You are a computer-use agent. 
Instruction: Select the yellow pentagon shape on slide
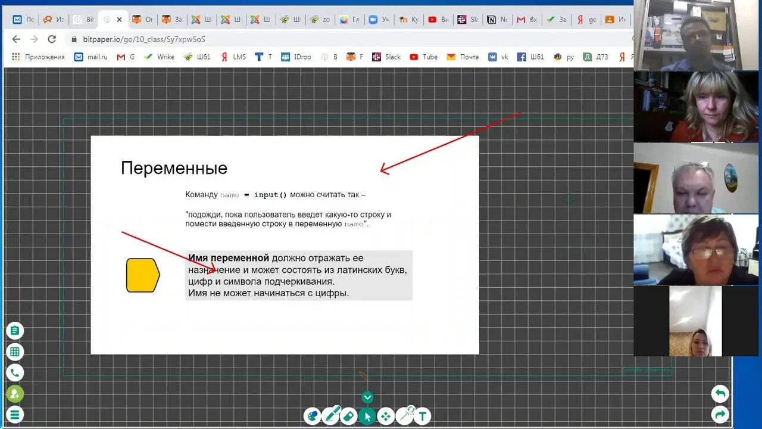143,275
